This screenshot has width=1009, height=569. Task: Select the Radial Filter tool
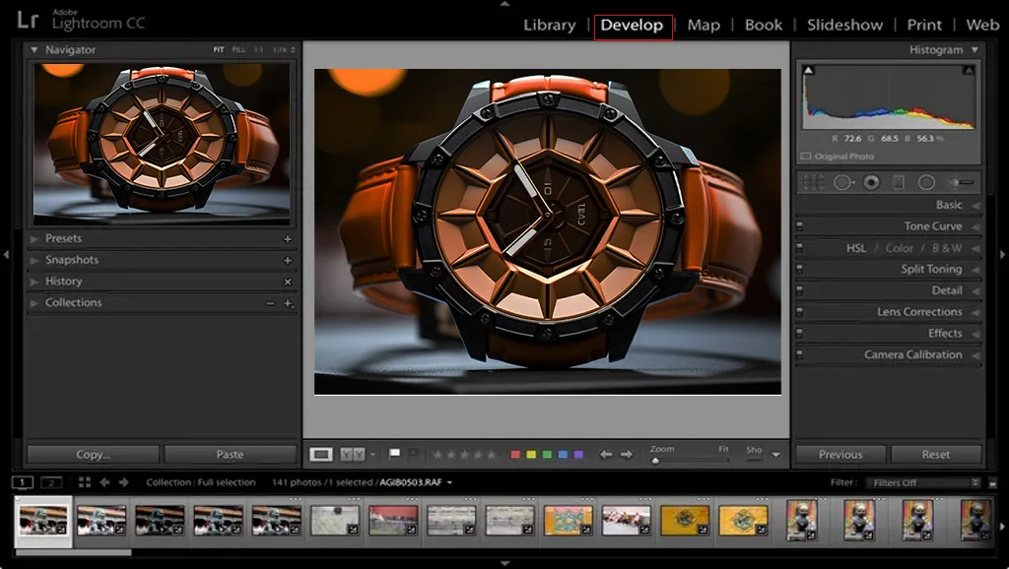[926, 182]
